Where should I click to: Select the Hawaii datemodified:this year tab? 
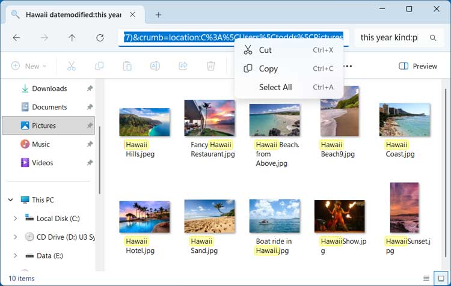pos(73,14)
